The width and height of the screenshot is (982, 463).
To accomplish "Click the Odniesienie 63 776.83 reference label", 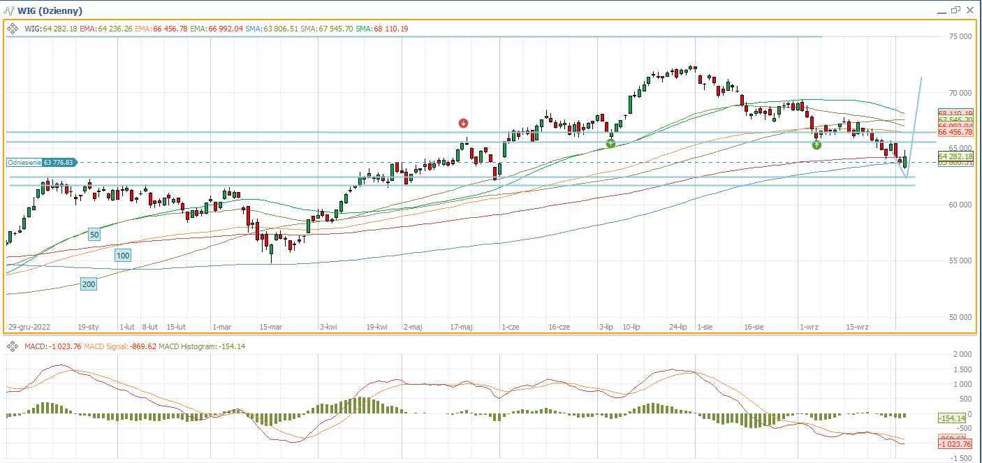I will click(x=41, y=162).
